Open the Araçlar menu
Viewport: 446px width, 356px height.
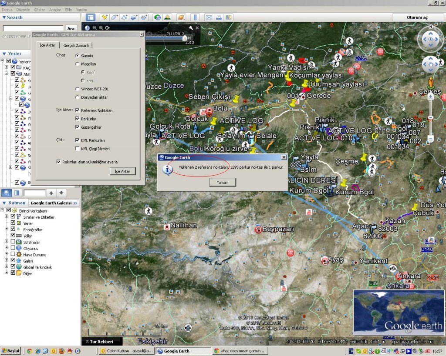(x=55, y=10)
